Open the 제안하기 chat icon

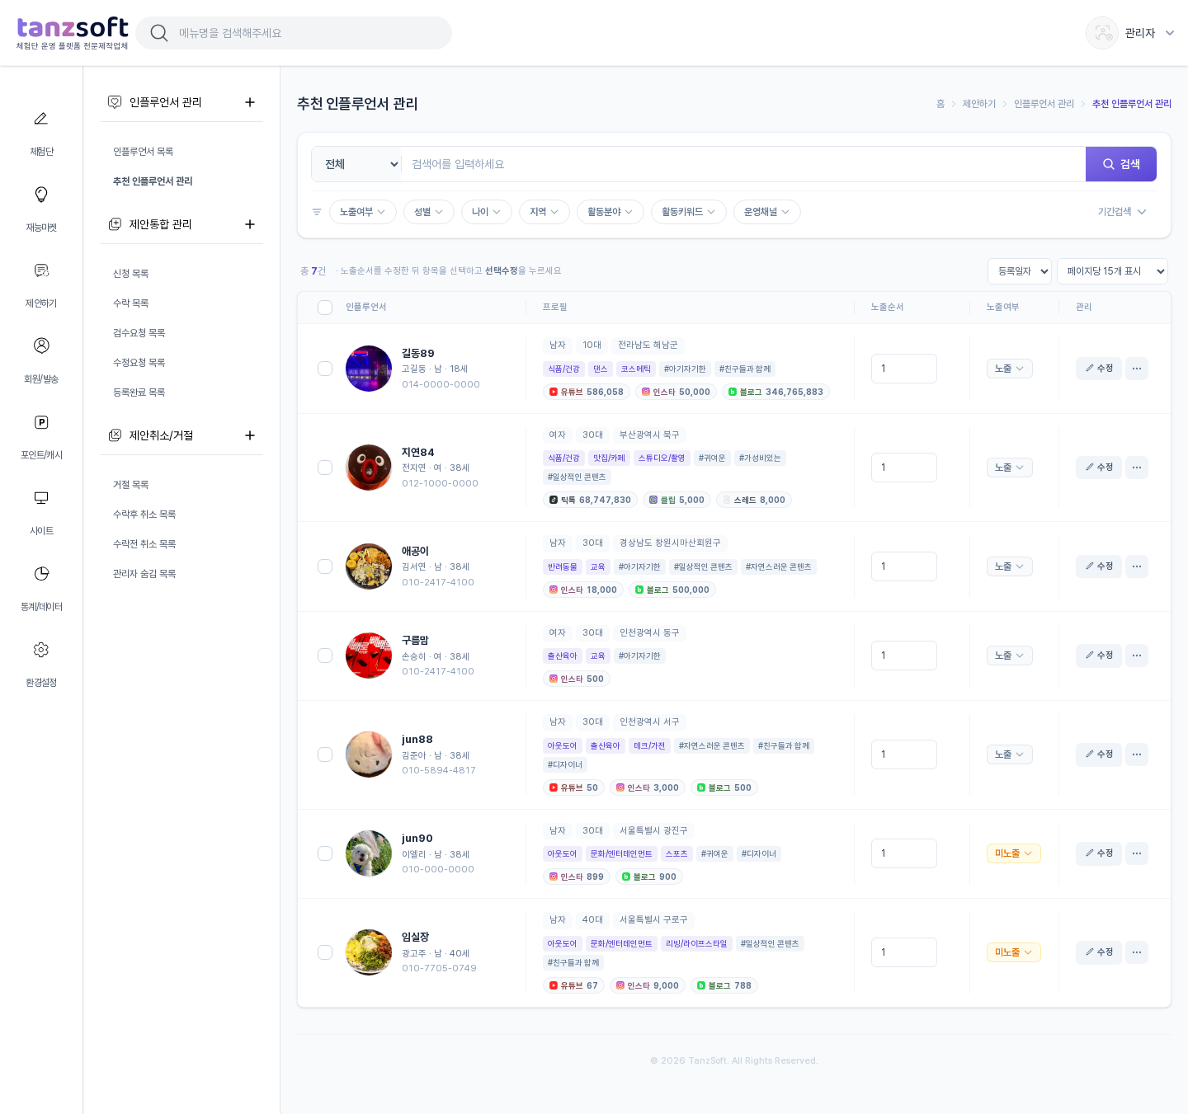[x=41, y=270]
